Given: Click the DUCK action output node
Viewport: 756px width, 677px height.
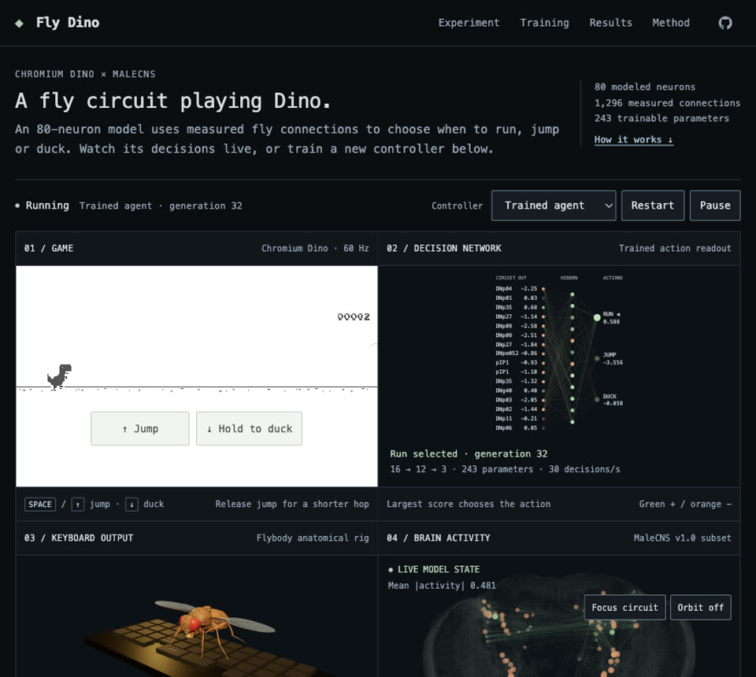Looking at the screenshot, I should [597, 399].
